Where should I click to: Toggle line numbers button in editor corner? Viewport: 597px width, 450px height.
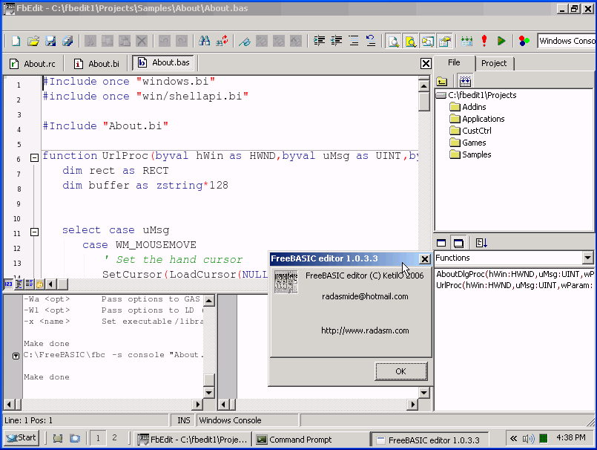pyautogui.click(x=8, y=284)
